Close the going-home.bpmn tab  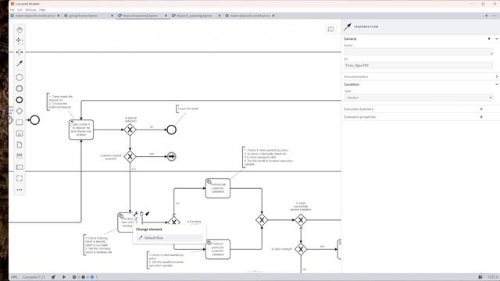point(112,16)
